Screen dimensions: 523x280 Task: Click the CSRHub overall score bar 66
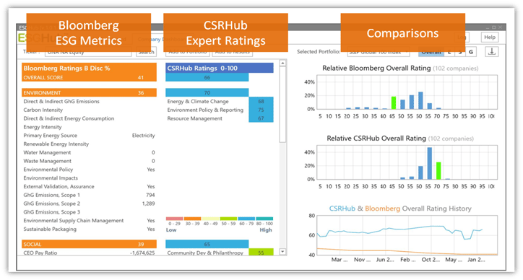[207, 77]
